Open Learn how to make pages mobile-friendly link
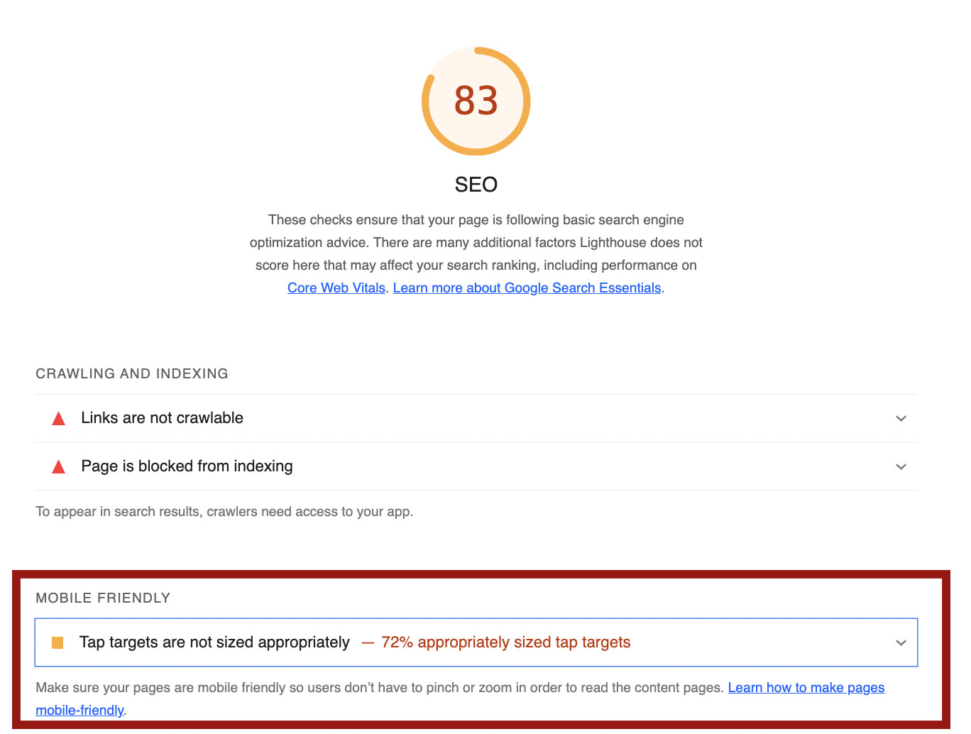Screen dimensions: 971x734 click(x=806, y=687)
